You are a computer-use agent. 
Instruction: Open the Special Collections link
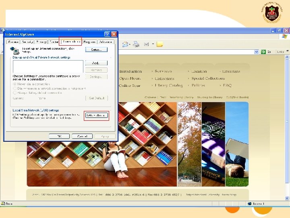click(208, 78)
